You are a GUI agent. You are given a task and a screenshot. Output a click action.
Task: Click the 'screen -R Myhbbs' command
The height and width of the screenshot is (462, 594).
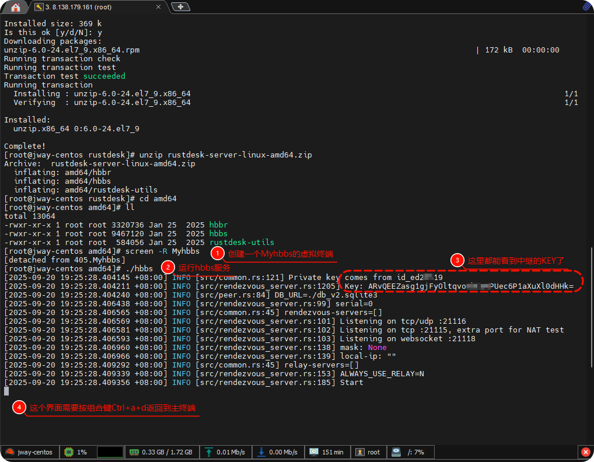162,251
